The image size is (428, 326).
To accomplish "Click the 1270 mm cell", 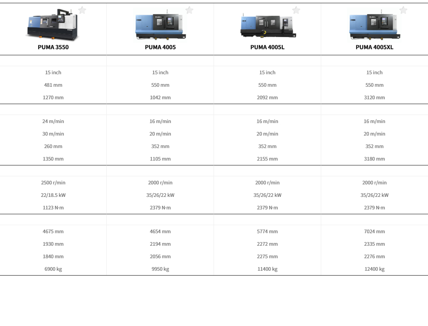I will 53,98.
